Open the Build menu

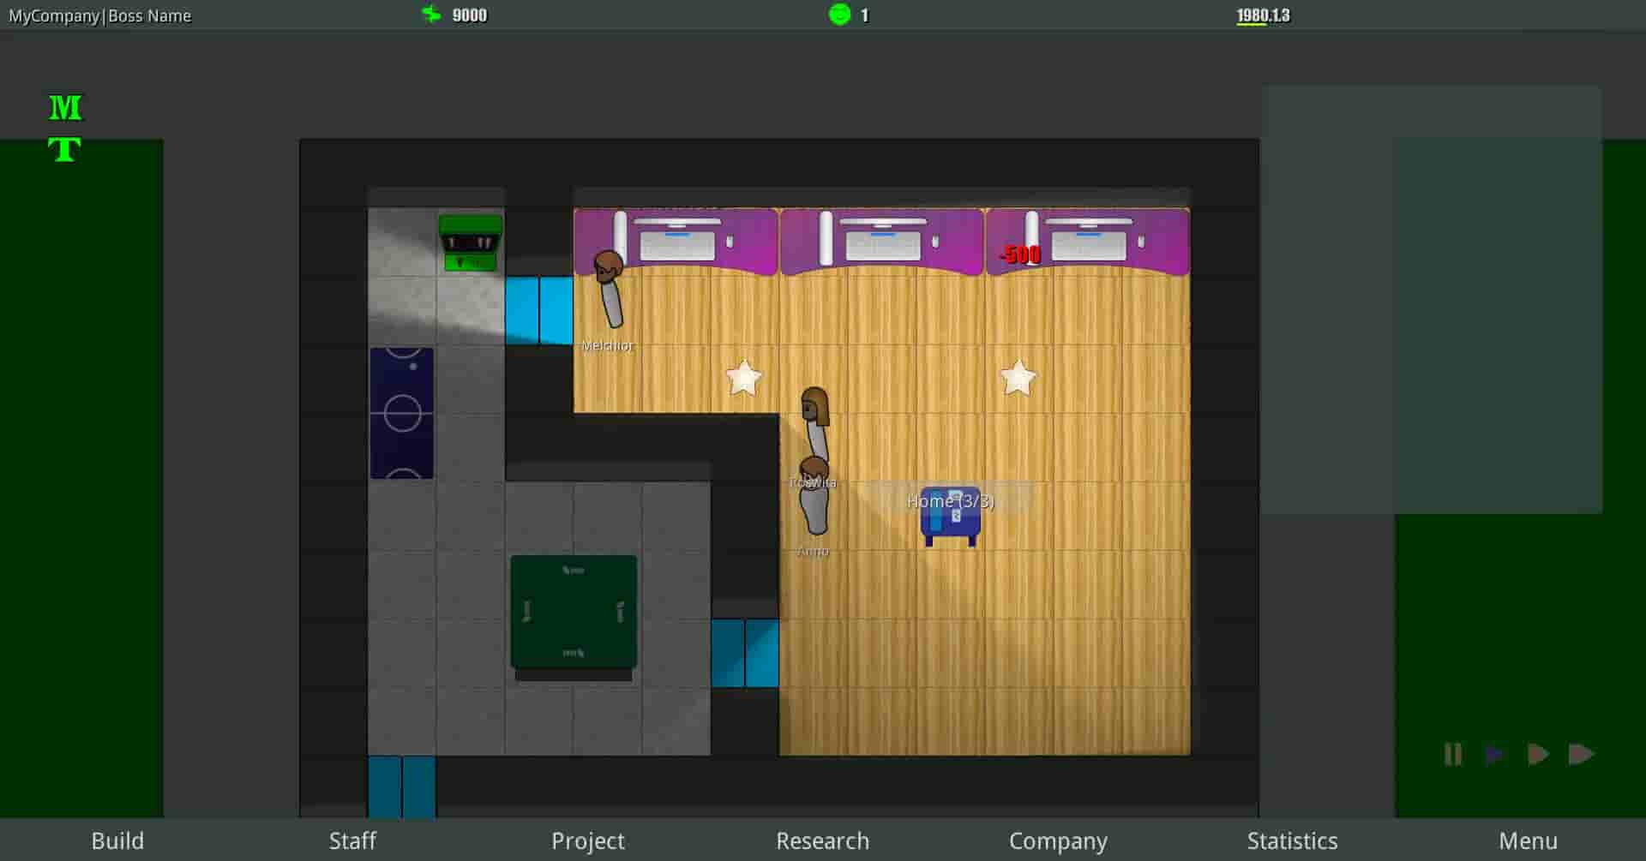(117, 840)
